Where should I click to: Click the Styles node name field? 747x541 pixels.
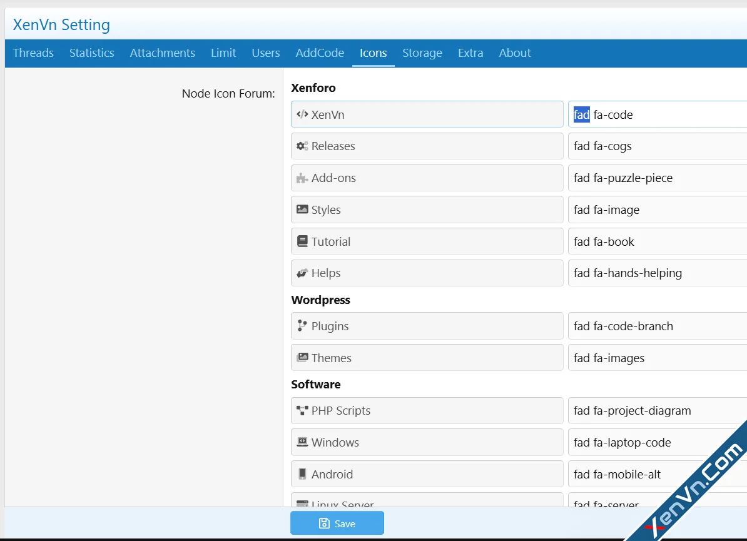(x=427, y=210)
